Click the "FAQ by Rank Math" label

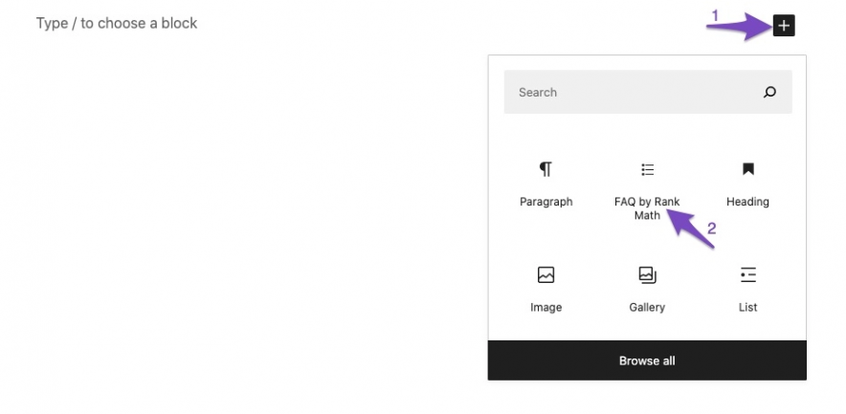point(647,208)
